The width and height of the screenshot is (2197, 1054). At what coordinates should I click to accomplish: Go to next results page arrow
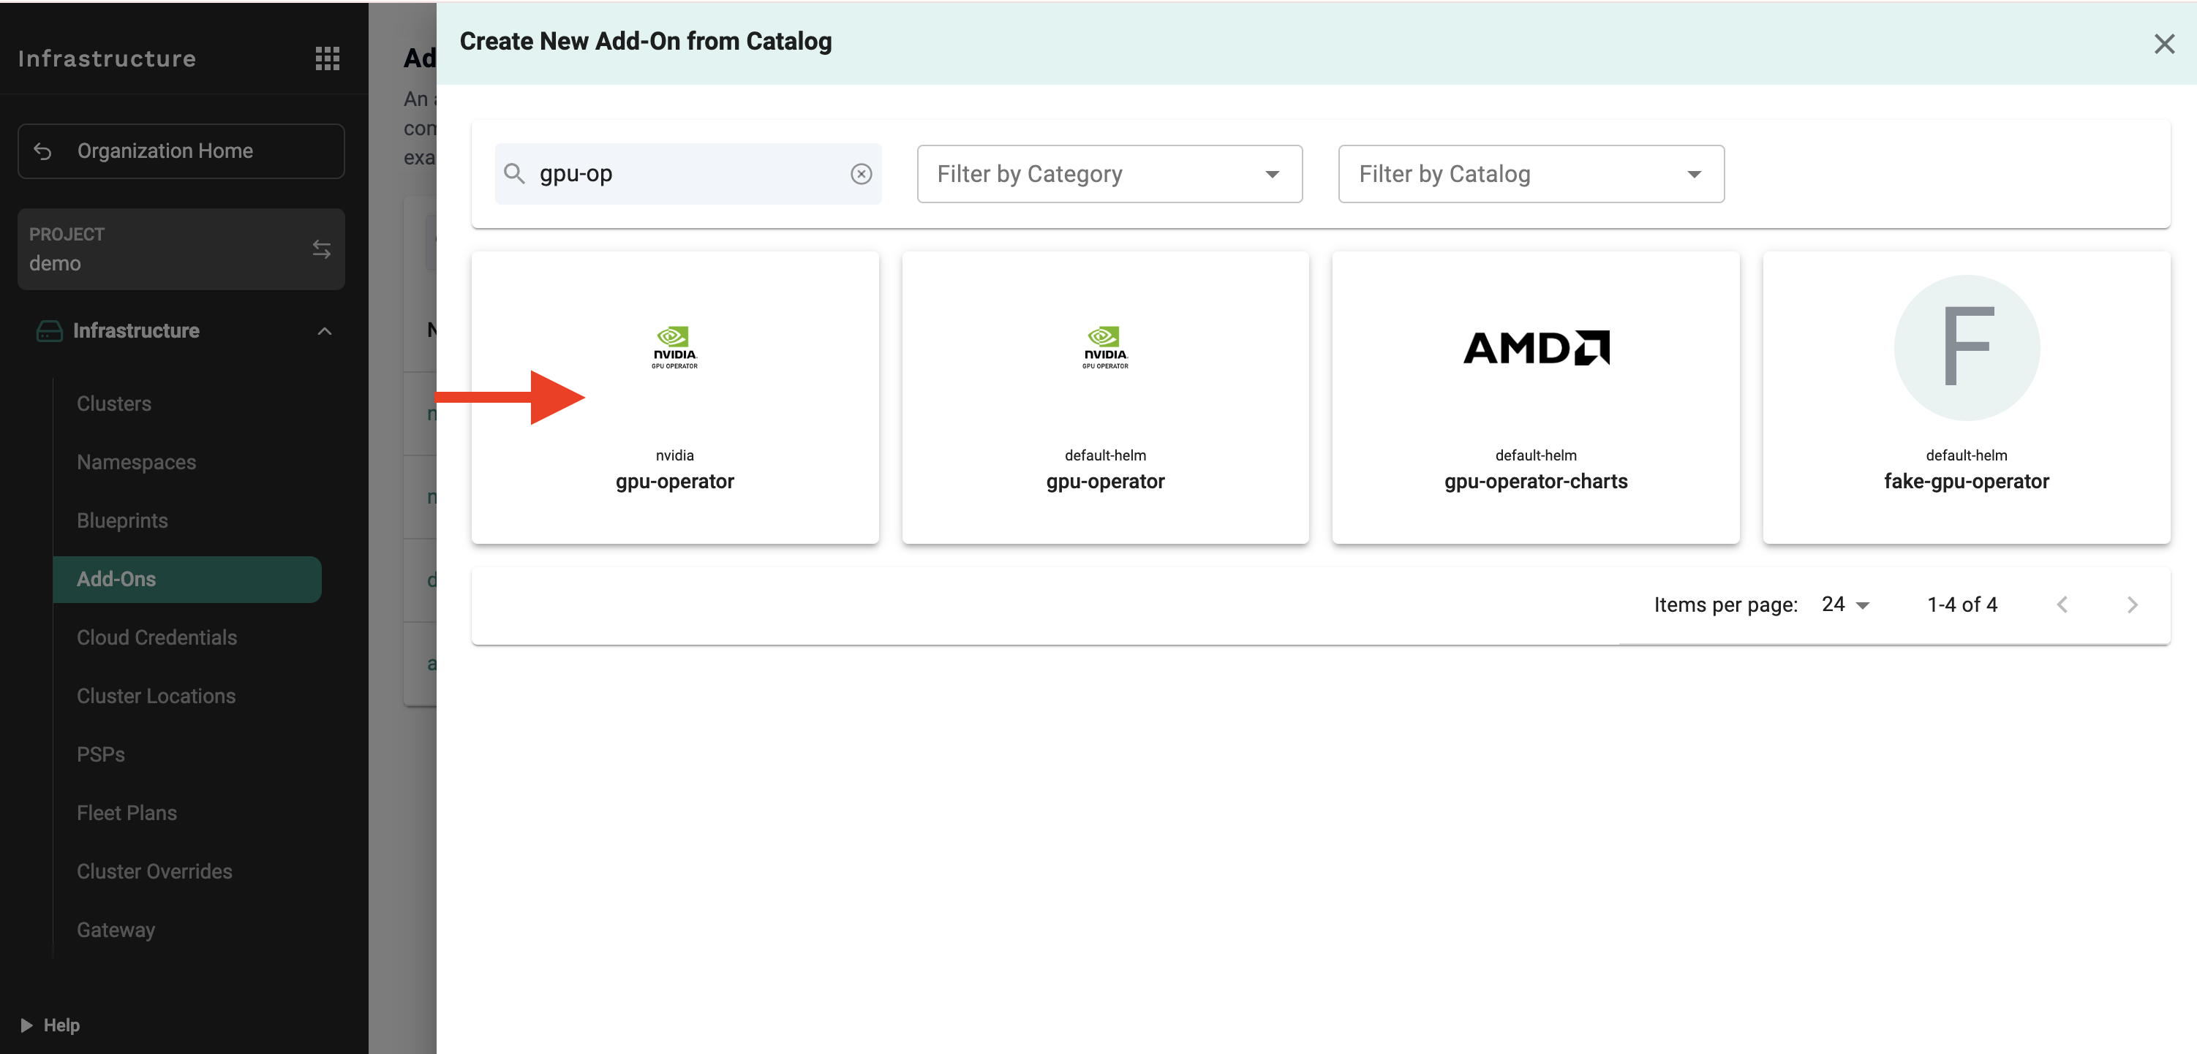tap(2132, 605)
